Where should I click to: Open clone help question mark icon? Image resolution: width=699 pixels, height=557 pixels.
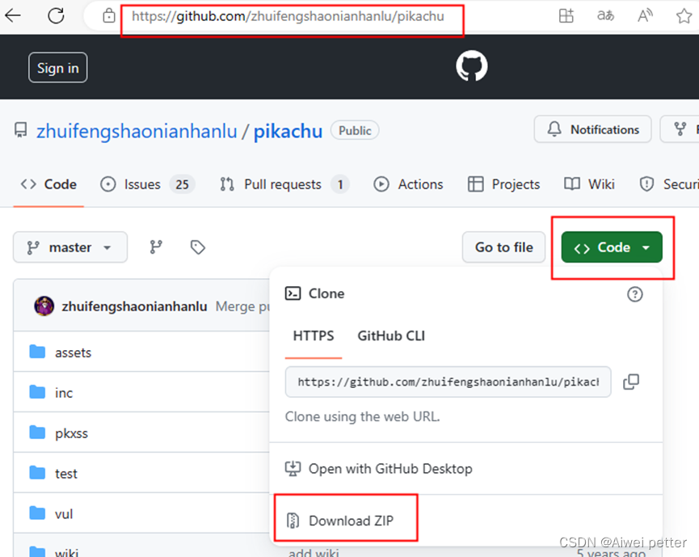(x=635, y=294)
